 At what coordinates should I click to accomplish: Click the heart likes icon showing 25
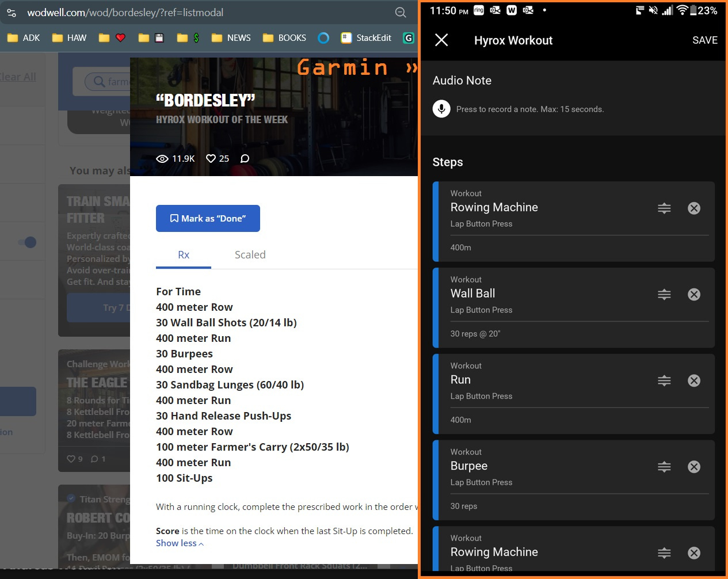coord(211,158)
